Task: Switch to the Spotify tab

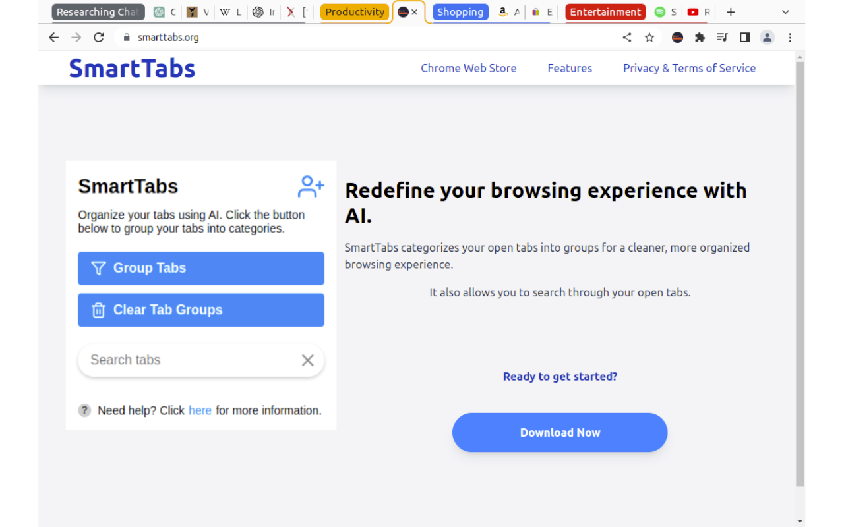Action: tap(665, 12)
